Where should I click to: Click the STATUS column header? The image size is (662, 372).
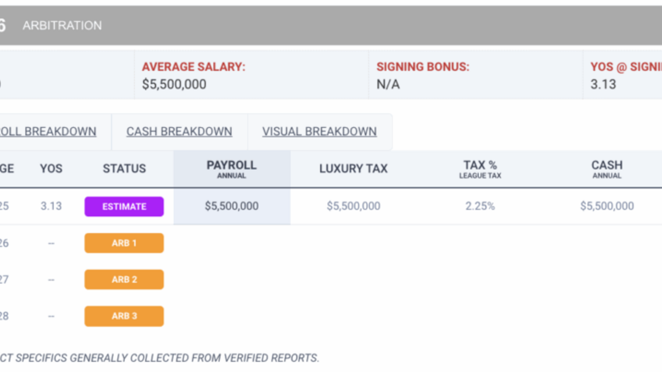tap(124, 169)
